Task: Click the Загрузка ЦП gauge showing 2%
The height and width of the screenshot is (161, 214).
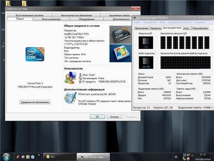Action: (x=146, y=43)
